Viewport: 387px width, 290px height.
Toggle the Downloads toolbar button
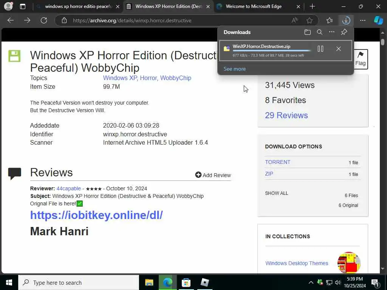point(346,20)
